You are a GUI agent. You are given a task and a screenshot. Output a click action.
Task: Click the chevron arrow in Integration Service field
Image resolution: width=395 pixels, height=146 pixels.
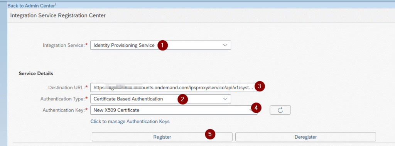coord(225,46)
